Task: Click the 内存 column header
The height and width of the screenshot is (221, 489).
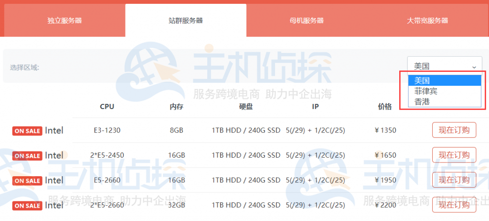Action: (x=176, y=106)
